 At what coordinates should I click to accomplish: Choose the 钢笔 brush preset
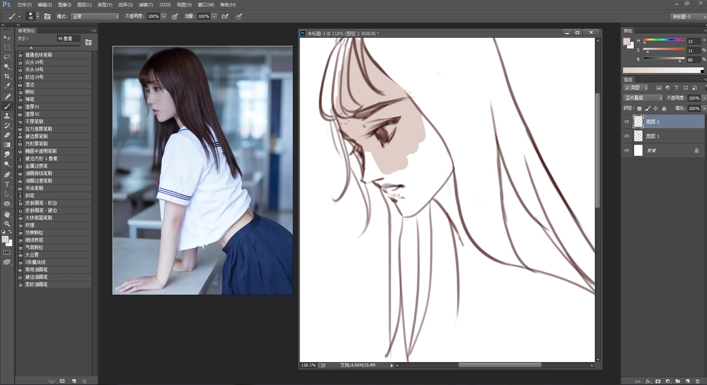54,195
